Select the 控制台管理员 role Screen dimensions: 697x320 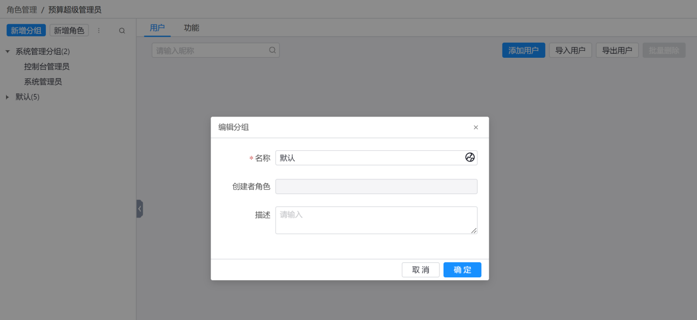[47, 66]
